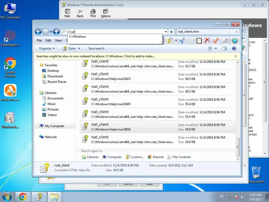Open the recent pages dropdown arrow
Viewport: 269px width, 202px height.
point(51,32)
